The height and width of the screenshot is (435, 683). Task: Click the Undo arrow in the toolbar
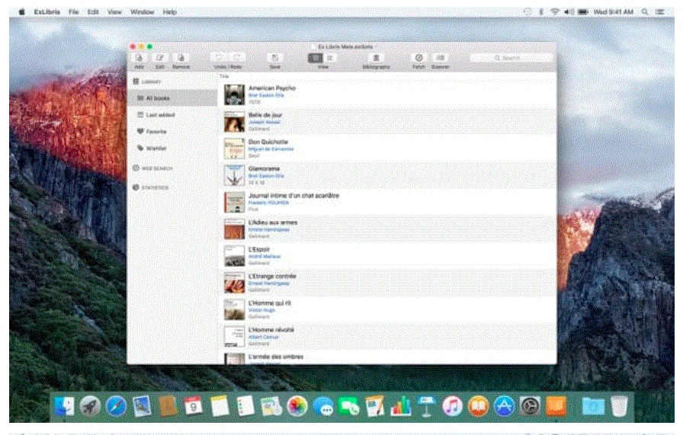pos(219,57)
